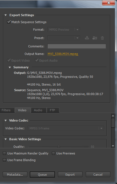Switch to the Audio tab

click(x=38, y=110)
